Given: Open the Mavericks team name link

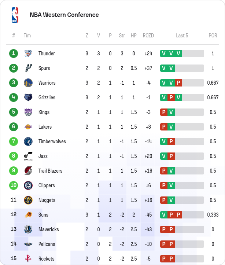Looking at the screenshot, I should click(x=49, y=229).
